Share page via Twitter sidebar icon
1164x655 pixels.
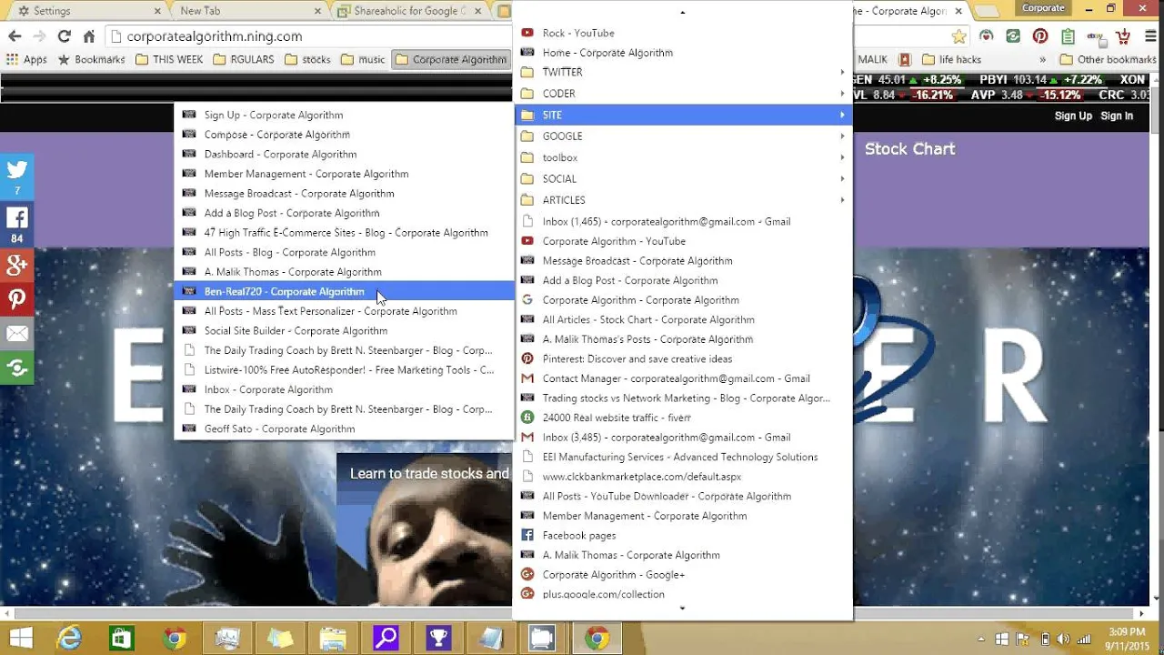(17, 176)
